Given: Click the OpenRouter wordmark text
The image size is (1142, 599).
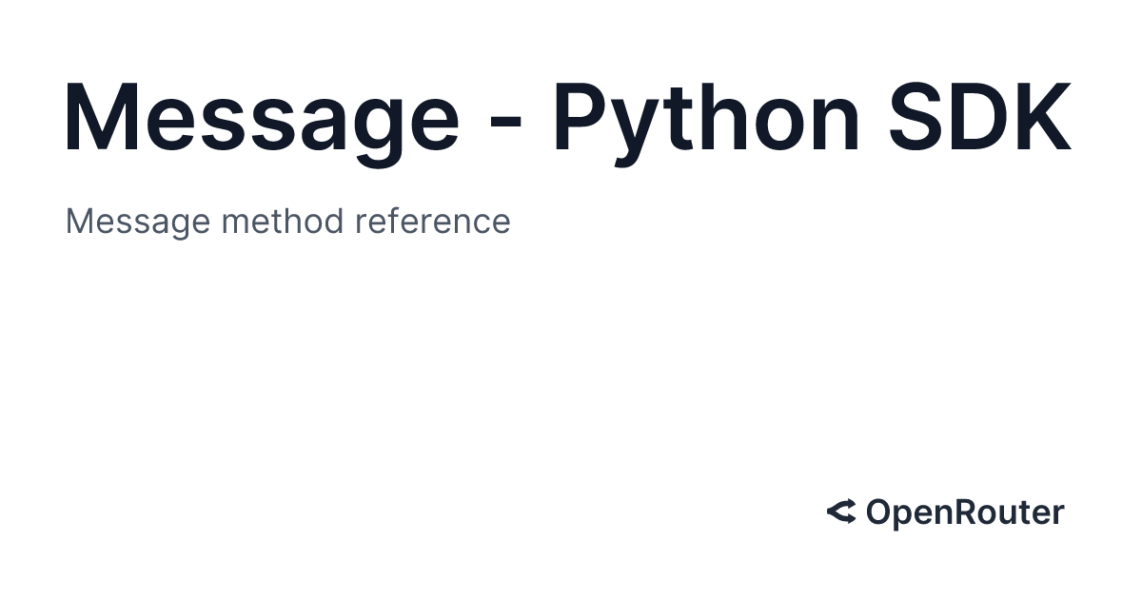Looking at the screenshot, I should [964, 513].
